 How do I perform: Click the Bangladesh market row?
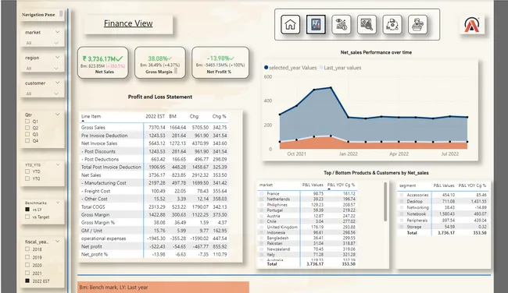tap(307, 238)
